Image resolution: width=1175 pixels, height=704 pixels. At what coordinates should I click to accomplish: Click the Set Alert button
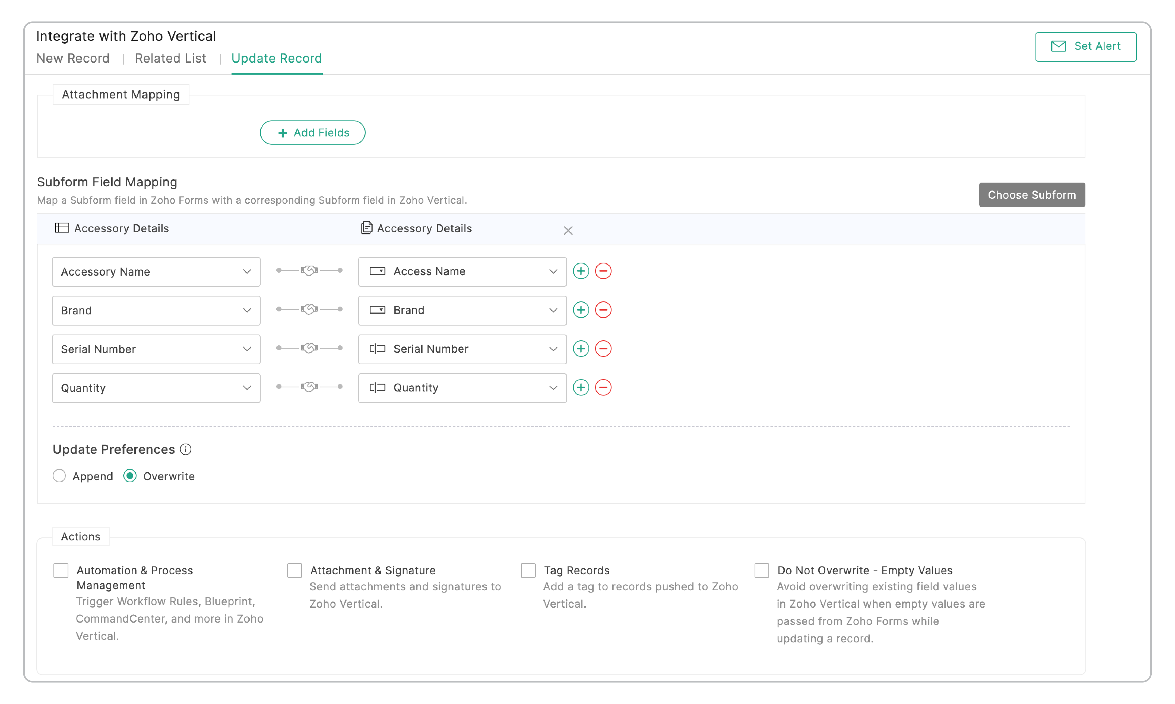click(x=1085, y=46)
